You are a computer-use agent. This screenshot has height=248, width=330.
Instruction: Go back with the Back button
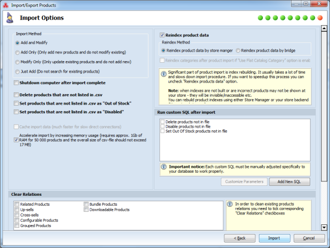pos(240,238)
